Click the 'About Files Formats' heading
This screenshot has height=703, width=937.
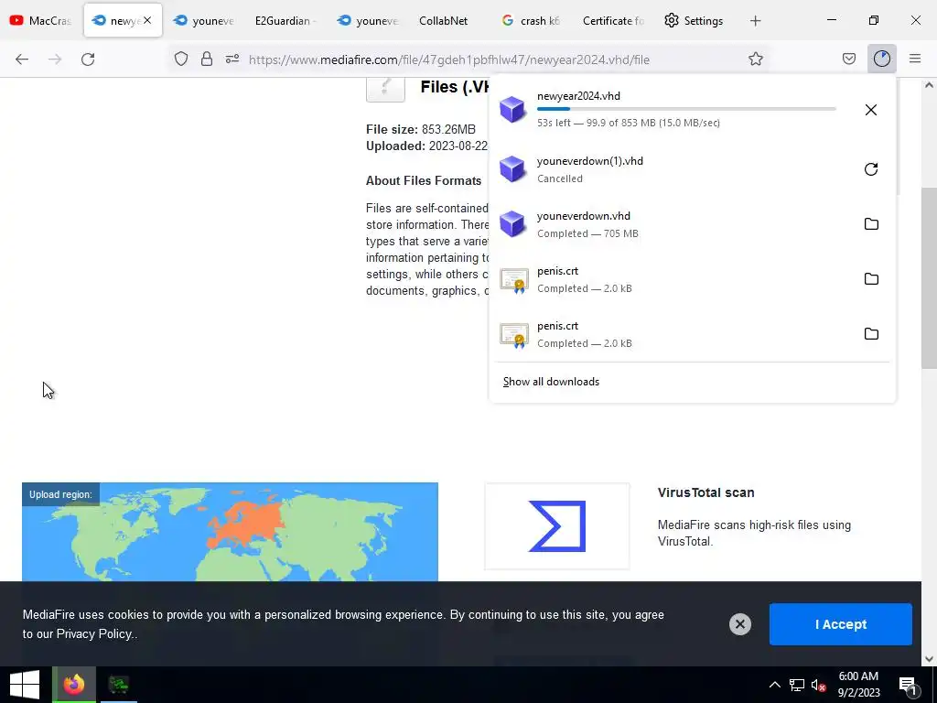(x=424, y=180)
